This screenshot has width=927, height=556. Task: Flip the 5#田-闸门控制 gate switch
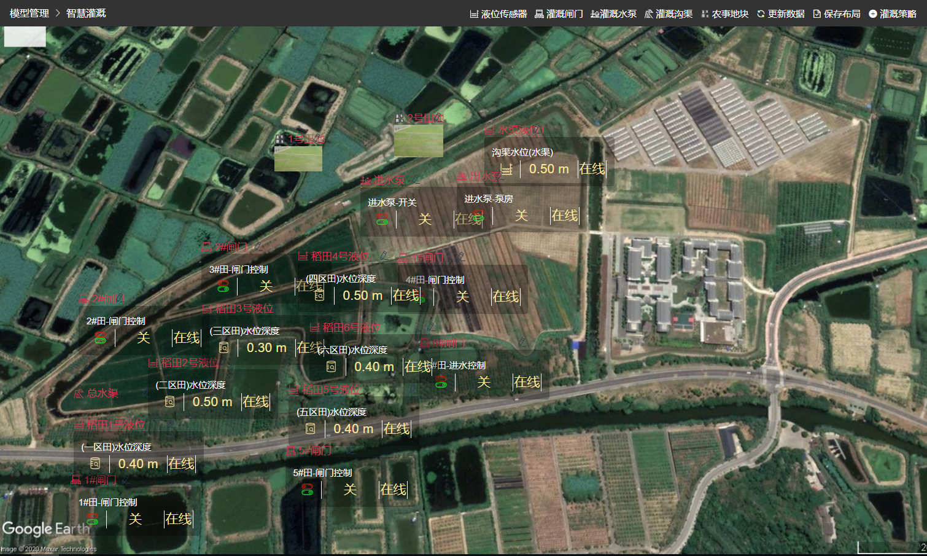(307, 489)
